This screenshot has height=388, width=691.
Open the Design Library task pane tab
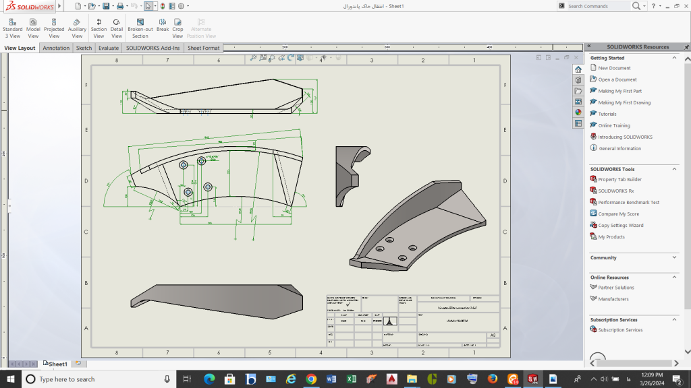click(x=578, y=80)
